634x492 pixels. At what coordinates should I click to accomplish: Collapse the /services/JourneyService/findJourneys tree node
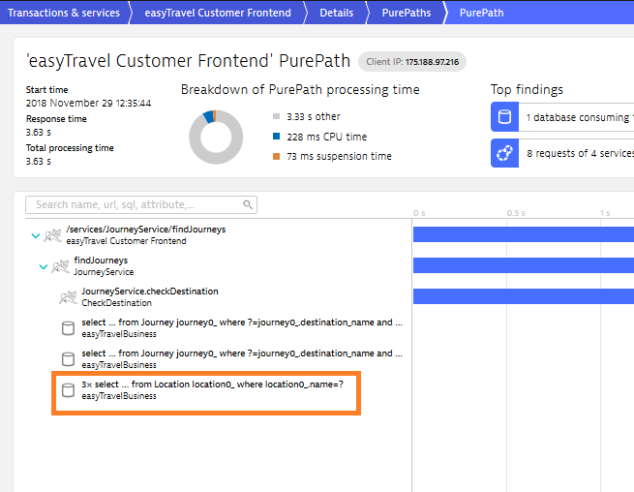pyautogui.click(x=36, y=235)
